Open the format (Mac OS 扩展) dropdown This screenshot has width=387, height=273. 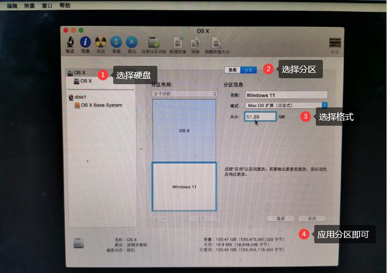tap(286, 106)
